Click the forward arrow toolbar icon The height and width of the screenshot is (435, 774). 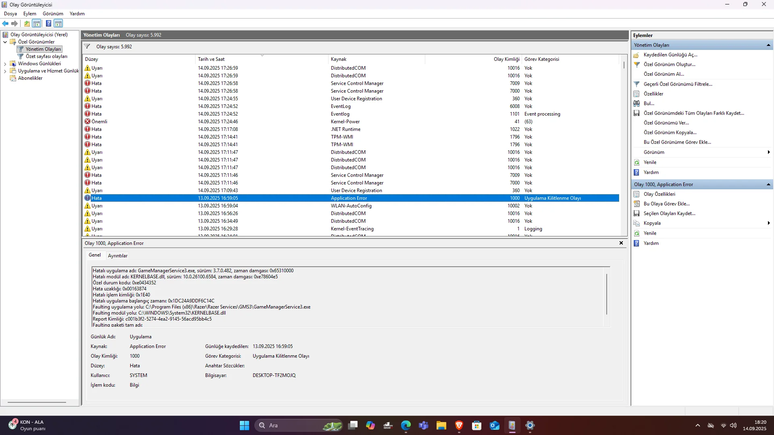[15, 23]
